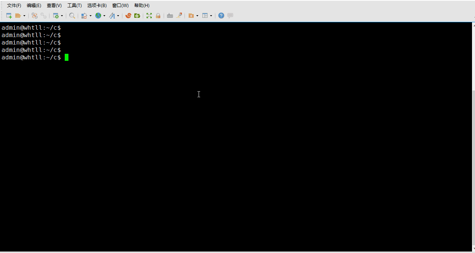The image size is (475, 253).
Task: Expand the globe encoding dropdown arrow
Action: coord(105,16)
